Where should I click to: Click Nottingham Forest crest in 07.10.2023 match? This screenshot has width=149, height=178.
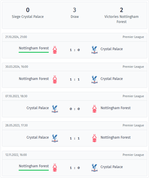(x=94, y=109)
